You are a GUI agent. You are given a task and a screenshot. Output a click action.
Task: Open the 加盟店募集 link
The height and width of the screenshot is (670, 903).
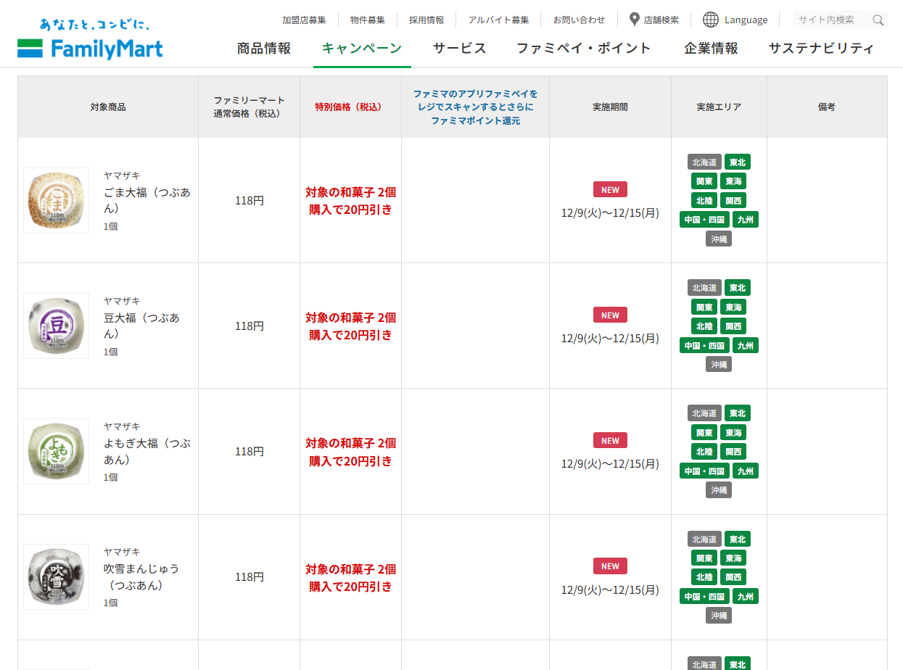(x=304, y=20)
